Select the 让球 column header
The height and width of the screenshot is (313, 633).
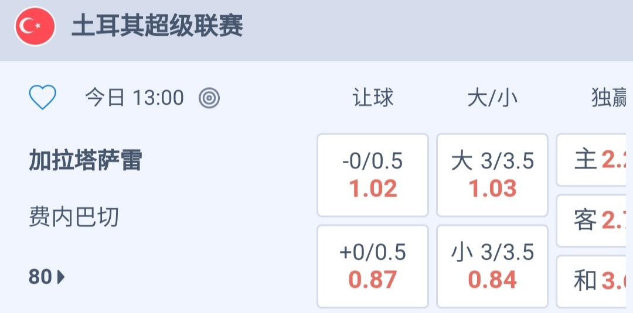[373, 98]
